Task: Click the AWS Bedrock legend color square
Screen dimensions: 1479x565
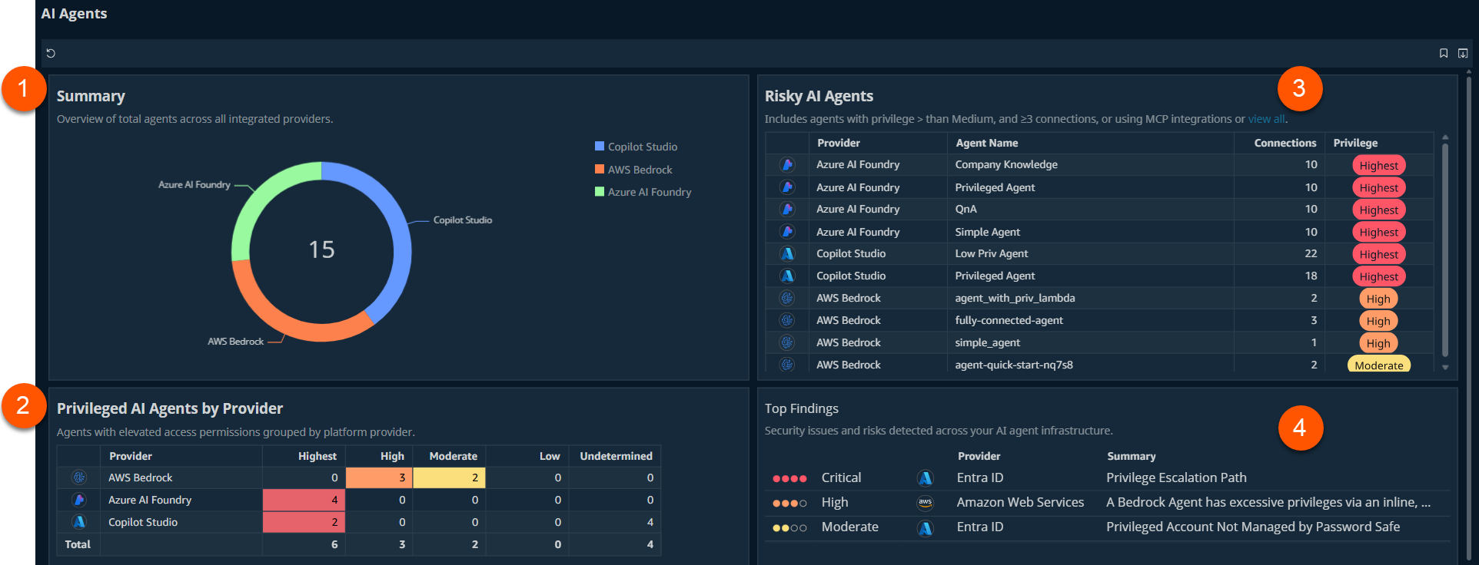Action: (600, 169)
